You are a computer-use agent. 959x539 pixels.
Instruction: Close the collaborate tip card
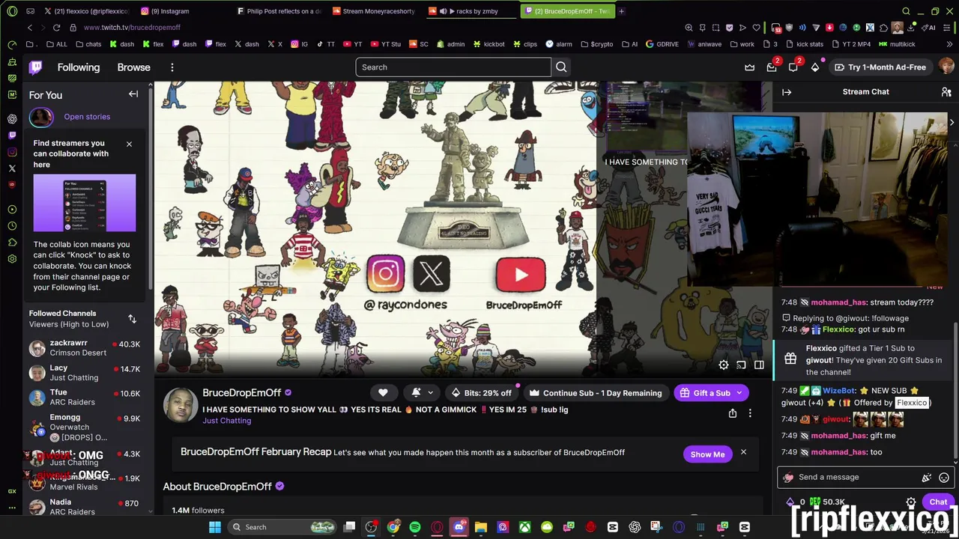pos(129,144)
